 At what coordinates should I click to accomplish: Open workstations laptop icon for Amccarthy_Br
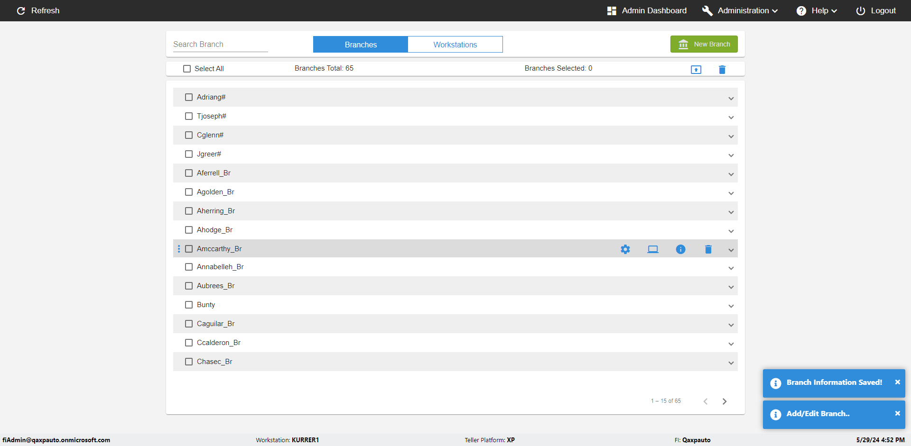pyautogui.click(x=653, y=249)
